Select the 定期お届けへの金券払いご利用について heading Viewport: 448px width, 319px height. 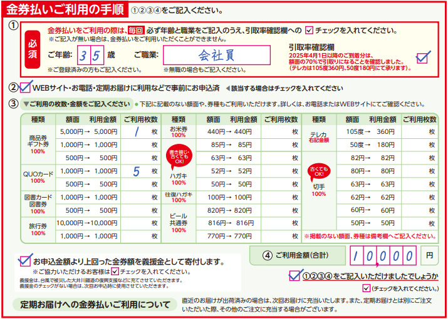click(x=95, y=305)
